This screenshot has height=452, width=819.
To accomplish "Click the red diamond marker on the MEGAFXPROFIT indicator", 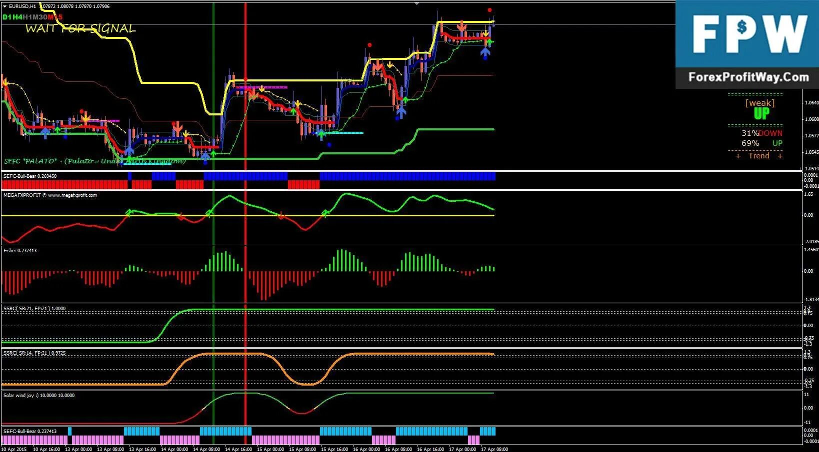I will point(181,216).
